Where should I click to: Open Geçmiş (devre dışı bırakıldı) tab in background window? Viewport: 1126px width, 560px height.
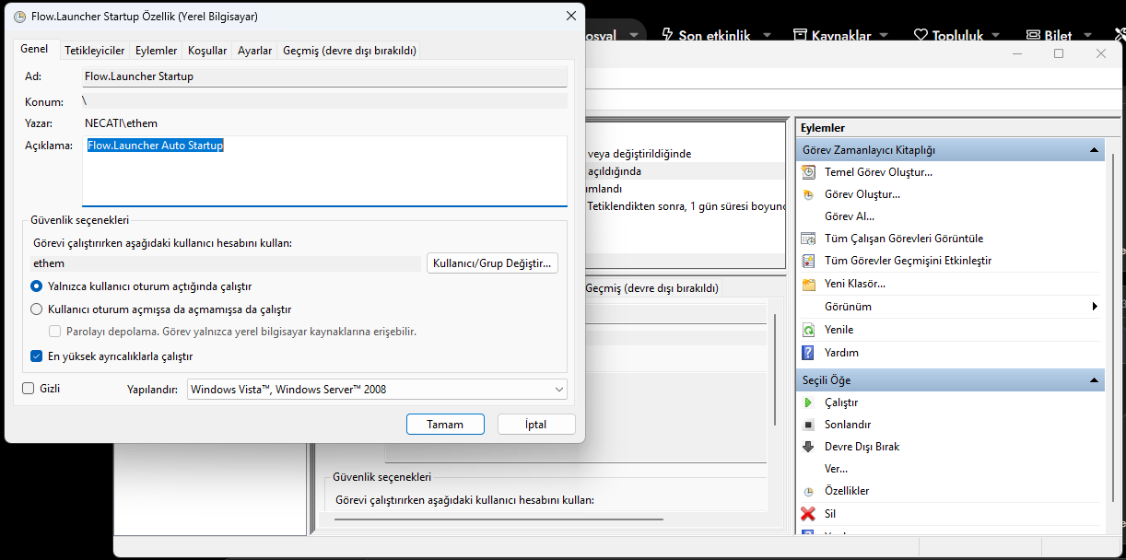click(651, 288)
